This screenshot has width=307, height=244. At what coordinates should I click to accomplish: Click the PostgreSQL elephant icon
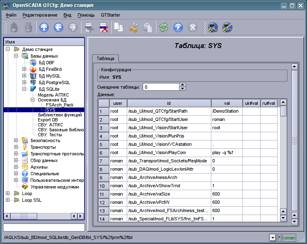pos(33,82)
